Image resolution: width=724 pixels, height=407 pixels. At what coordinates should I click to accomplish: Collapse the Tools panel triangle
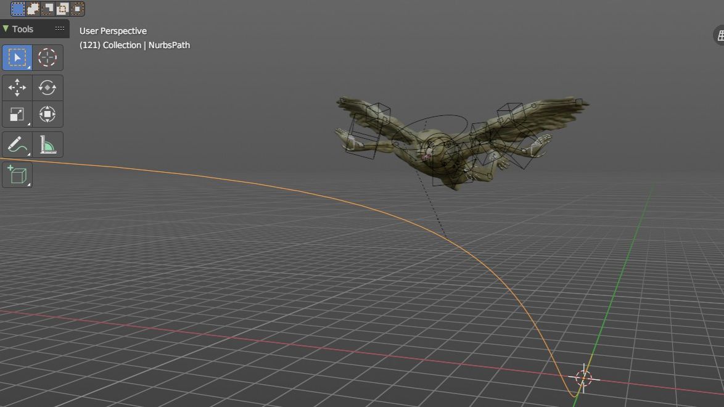[6, 28]
